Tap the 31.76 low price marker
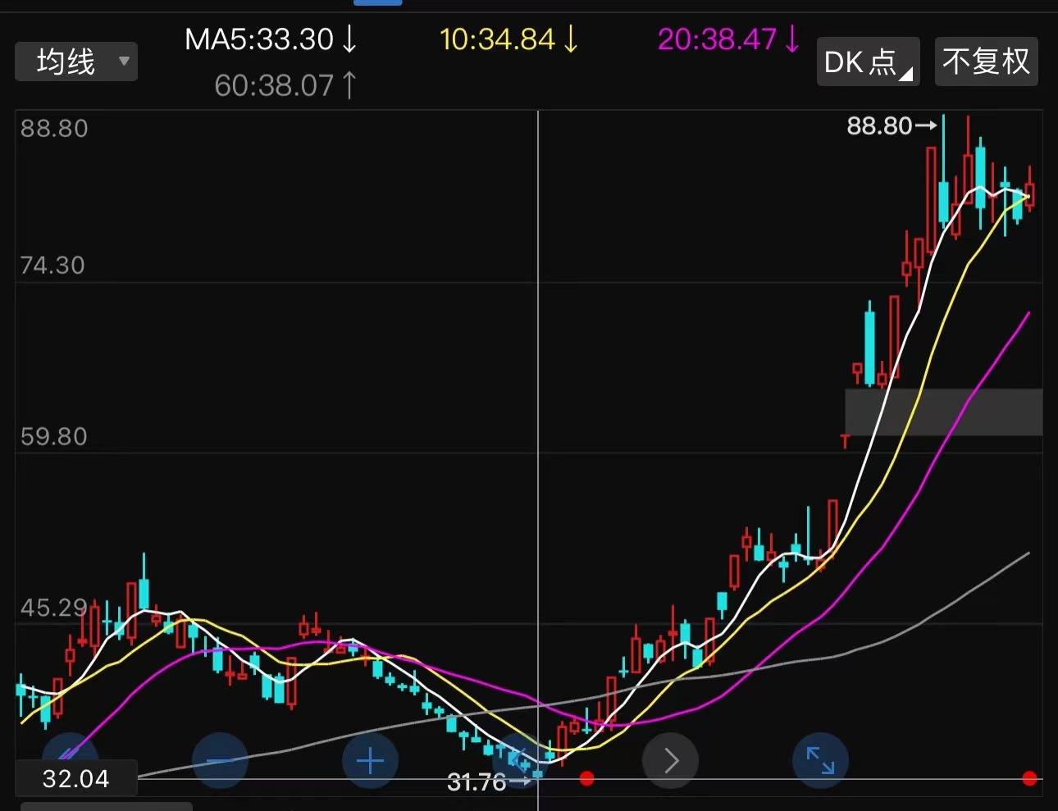 pyautogui.click(x=490, y=781)
